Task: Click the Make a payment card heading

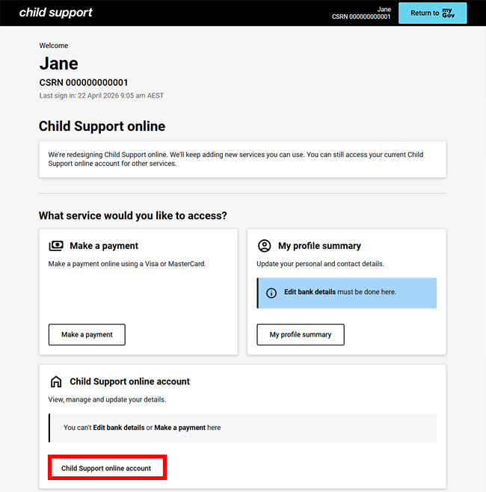Action: click(x=104, y=246)
